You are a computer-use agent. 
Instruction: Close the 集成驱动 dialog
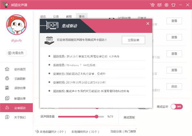click(148, 23)
